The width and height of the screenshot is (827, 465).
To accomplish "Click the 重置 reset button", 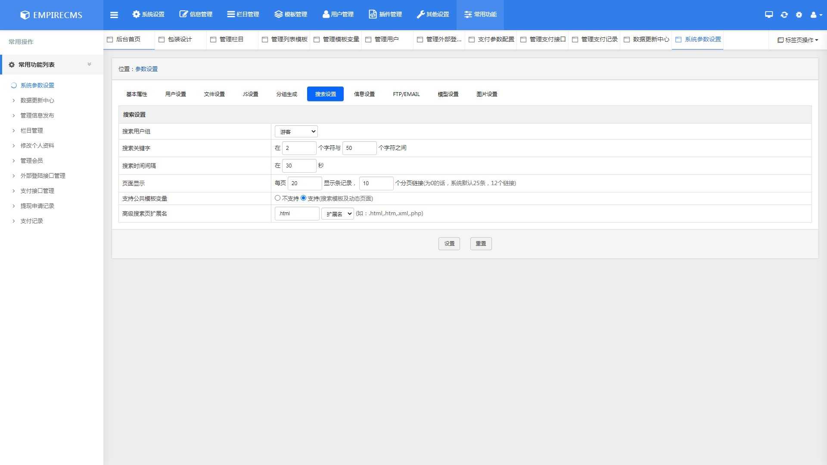I will [x=481, y=244].
